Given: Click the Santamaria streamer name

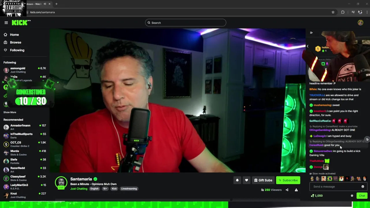Looking at the screenshot, I should click(81, 179).
